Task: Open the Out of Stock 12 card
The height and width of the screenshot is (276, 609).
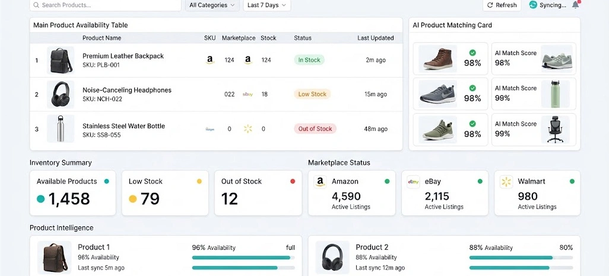Action: 258,193
